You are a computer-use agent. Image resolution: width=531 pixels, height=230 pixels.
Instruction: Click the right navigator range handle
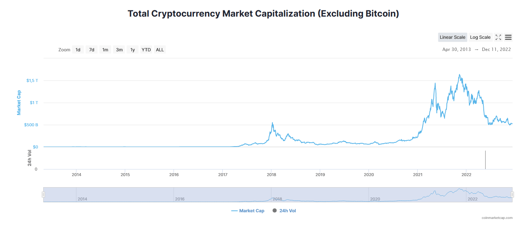[512, 195]
